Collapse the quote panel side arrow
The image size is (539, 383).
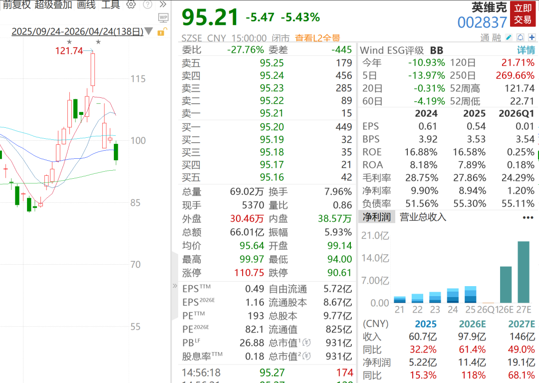click(x=175, y=286)
